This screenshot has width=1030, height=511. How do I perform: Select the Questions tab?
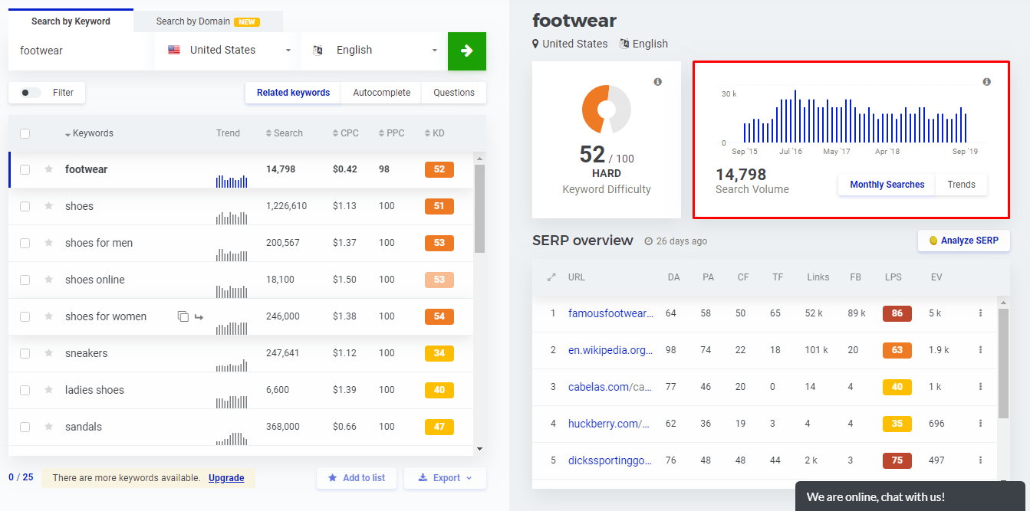(x=454, y=93)
